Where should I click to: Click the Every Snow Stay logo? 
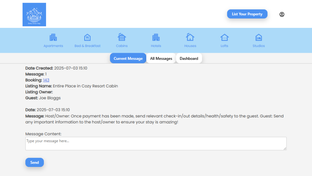34,15
